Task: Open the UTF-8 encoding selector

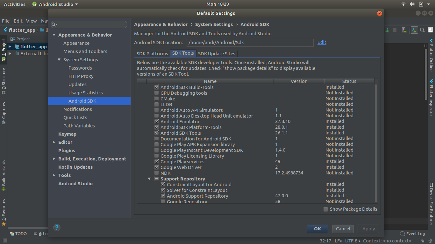Action: (353, 241)
